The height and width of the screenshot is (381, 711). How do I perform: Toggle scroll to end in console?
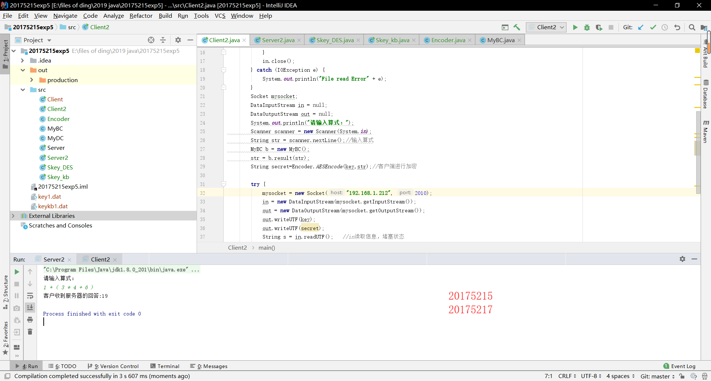coord(30,307)
